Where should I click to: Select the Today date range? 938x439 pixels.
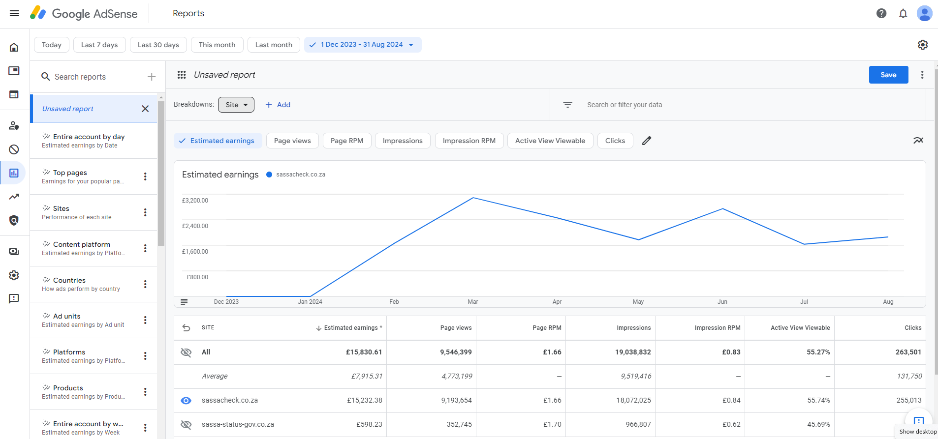point(52,45)
